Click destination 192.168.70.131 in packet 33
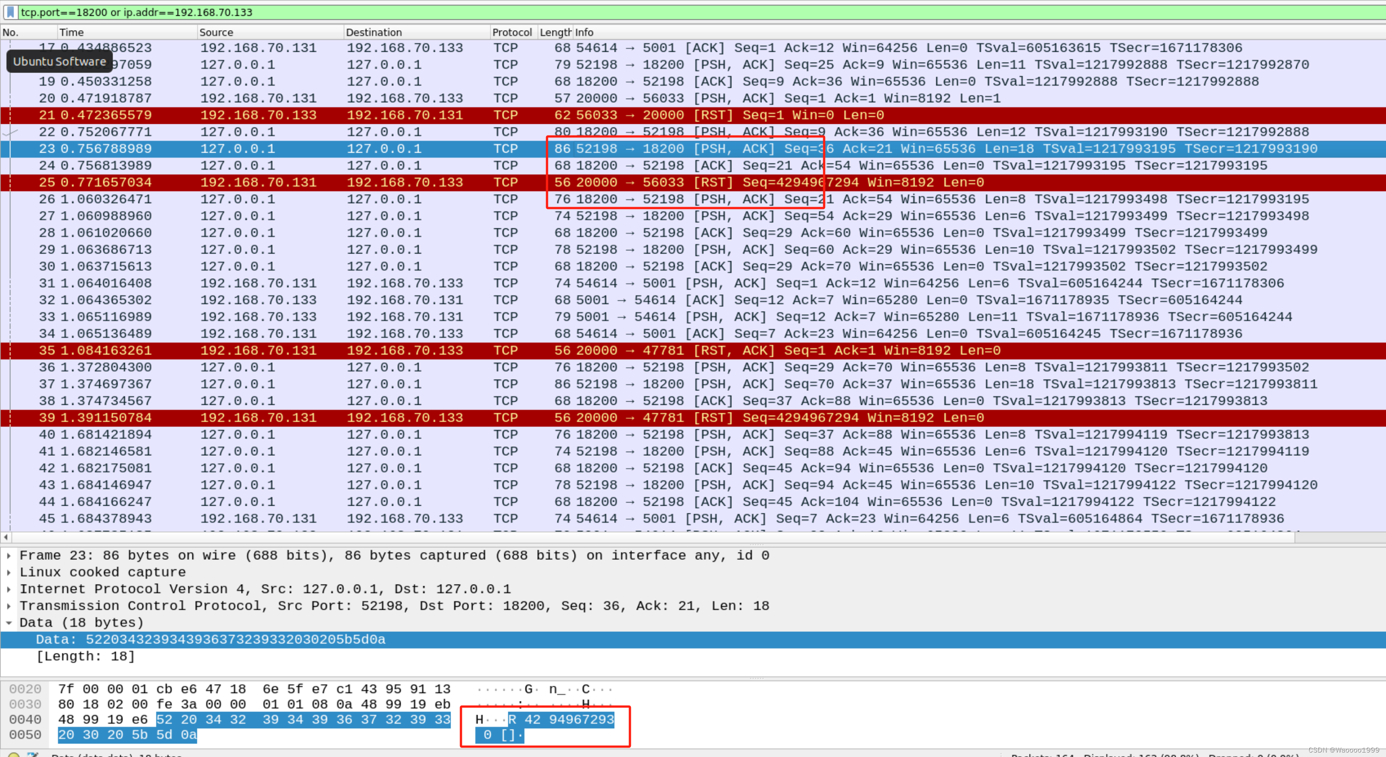This screenshot has height=757, width=1386. point(405,317)
